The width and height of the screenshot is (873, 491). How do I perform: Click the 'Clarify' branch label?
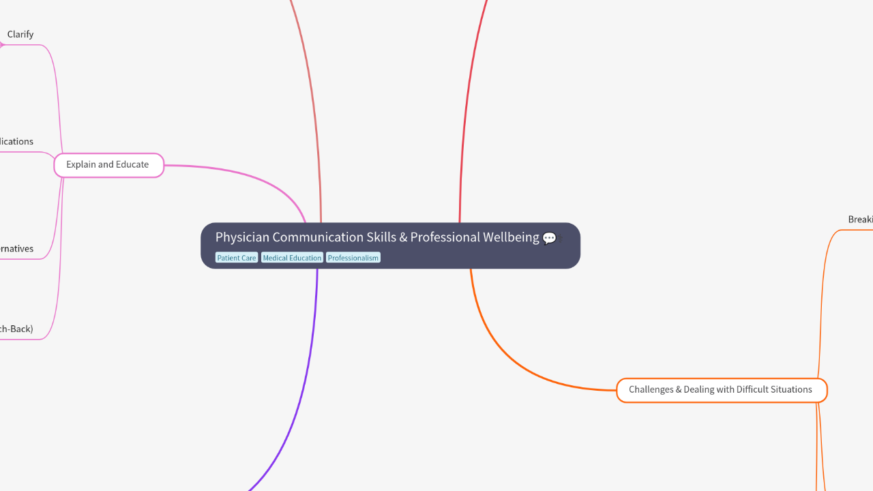20,34
